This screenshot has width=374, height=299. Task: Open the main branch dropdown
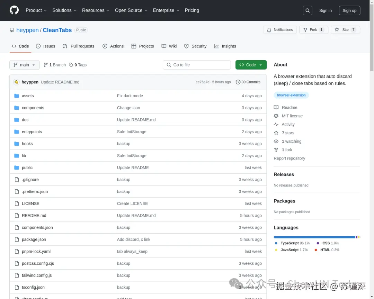tap(25, 65)
